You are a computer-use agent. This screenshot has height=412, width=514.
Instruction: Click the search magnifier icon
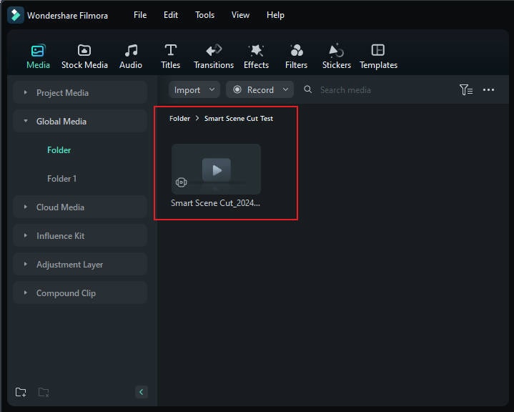point(307,89)
